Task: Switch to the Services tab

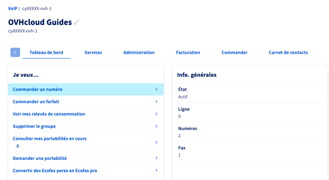Action: (x=93, y=53)
